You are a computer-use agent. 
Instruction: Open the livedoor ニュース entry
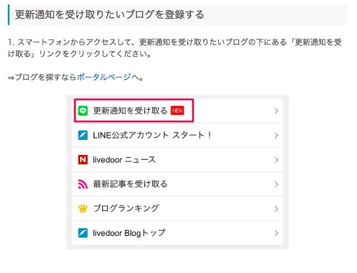(178, 159)
